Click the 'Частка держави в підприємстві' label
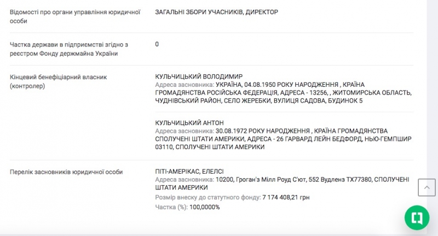The width and height of the screenshot is (438, 236). click(x=69, y=44)
